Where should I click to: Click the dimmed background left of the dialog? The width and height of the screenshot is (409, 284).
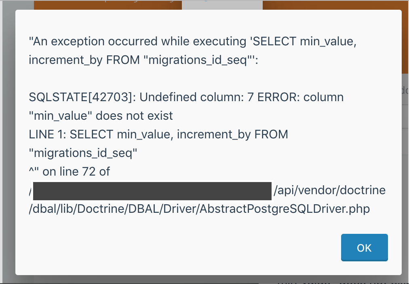(8, 142)
